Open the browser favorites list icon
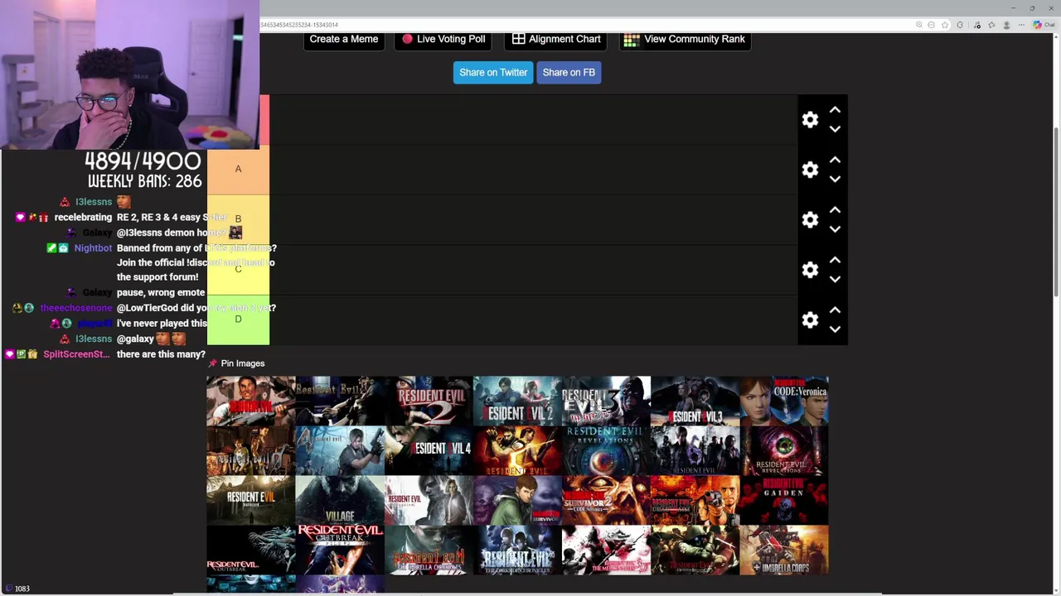Image resolution: width=1061 pixels, height=596 pixels. point(991,25)
